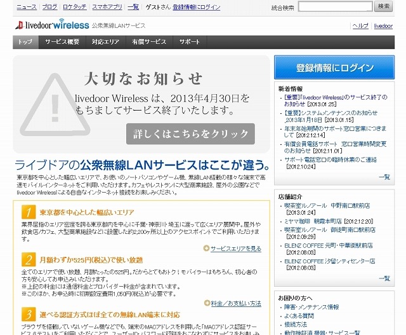Open the top bar 一覧 link

[133, 7]
